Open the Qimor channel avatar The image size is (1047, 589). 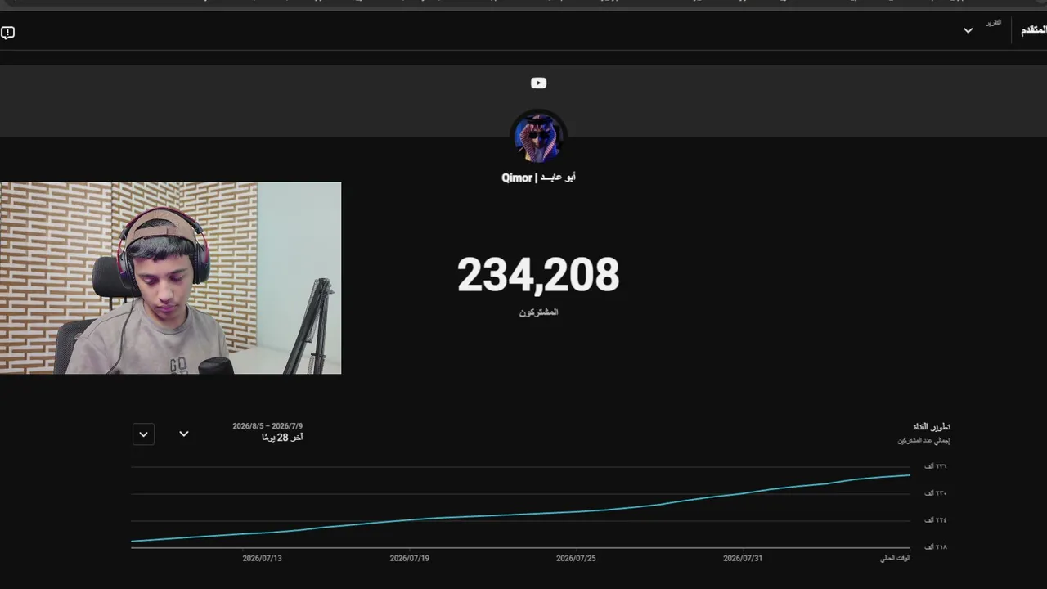click(538, 137)
